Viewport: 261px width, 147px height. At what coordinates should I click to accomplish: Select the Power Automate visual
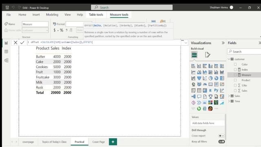point(199,102)
